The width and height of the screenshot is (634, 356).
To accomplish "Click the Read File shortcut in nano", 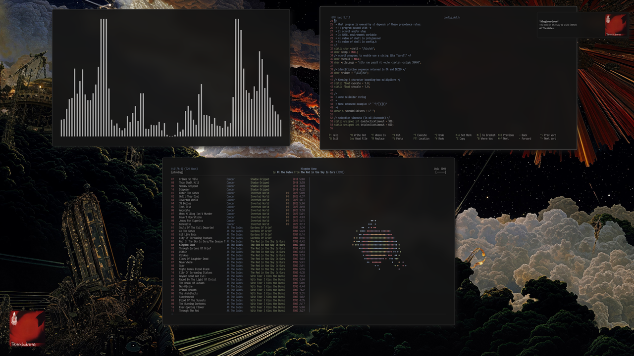I will click(x=359, y=139).
